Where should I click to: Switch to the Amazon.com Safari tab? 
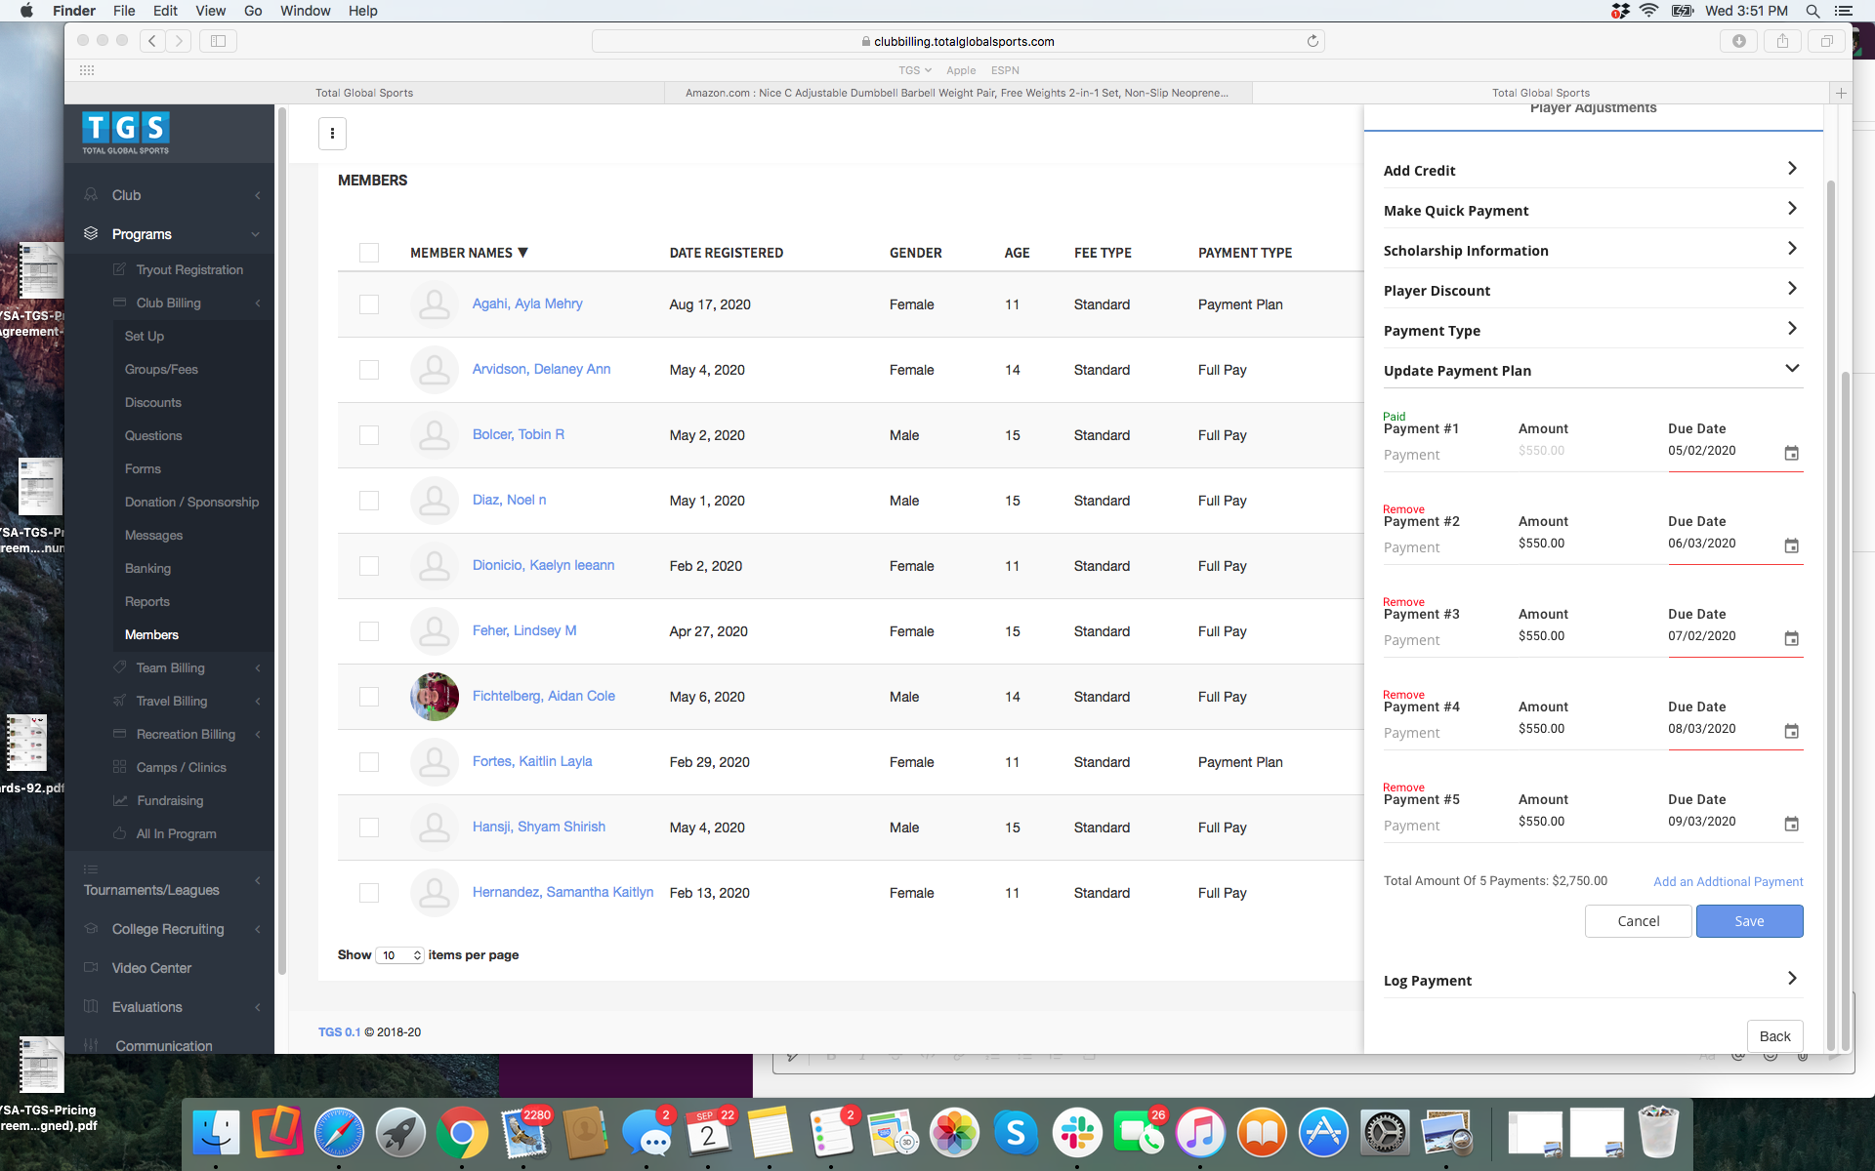point(957,93)
